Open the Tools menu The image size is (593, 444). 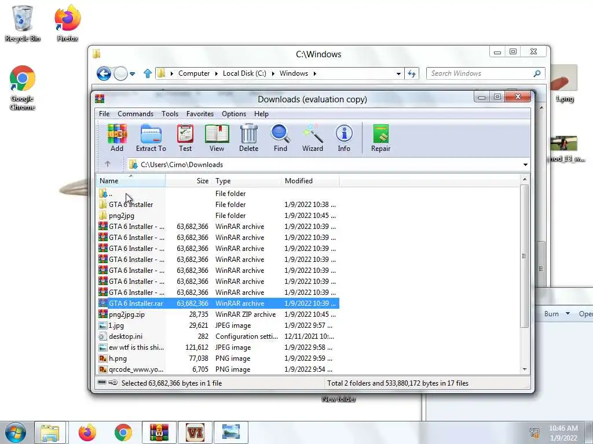(x=170, y=114)
